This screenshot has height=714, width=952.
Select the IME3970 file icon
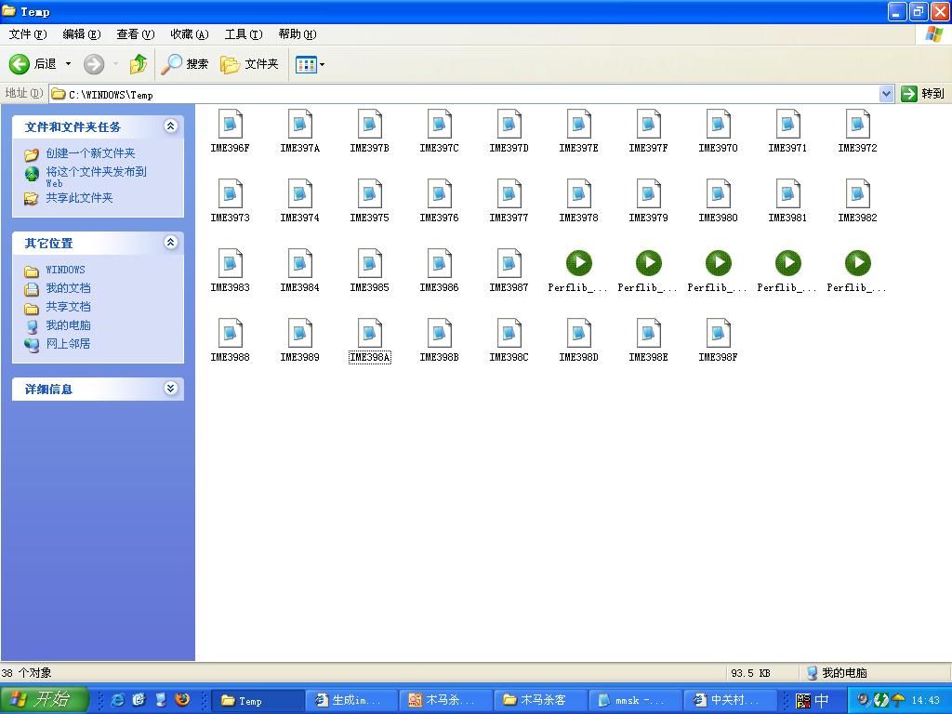719,124
